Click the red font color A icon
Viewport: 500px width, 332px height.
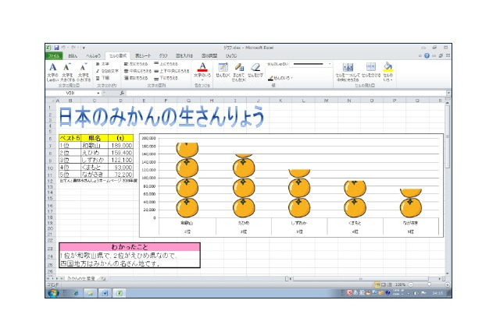click(x=202, y=68)
